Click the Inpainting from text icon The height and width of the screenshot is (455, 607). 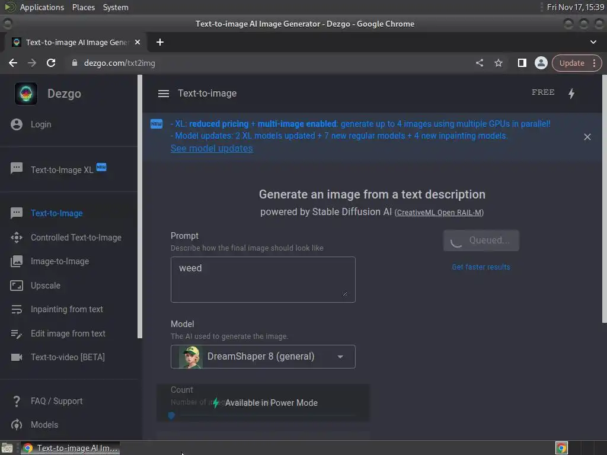(x=17, y=309)
